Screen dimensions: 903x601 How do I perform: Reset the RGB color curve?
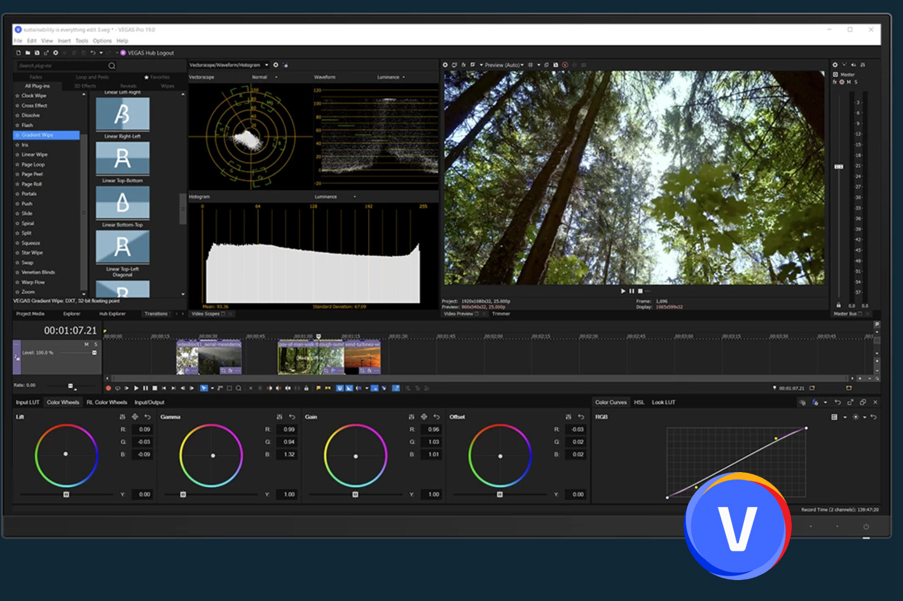[874, 417]
